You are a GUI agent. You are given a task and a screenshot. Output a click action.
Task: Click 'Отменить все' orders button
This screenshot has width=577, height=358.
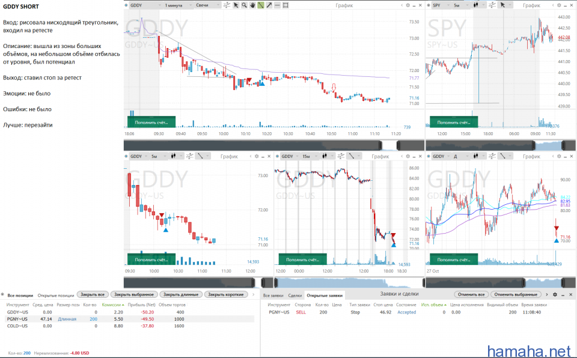pos(471,294)
